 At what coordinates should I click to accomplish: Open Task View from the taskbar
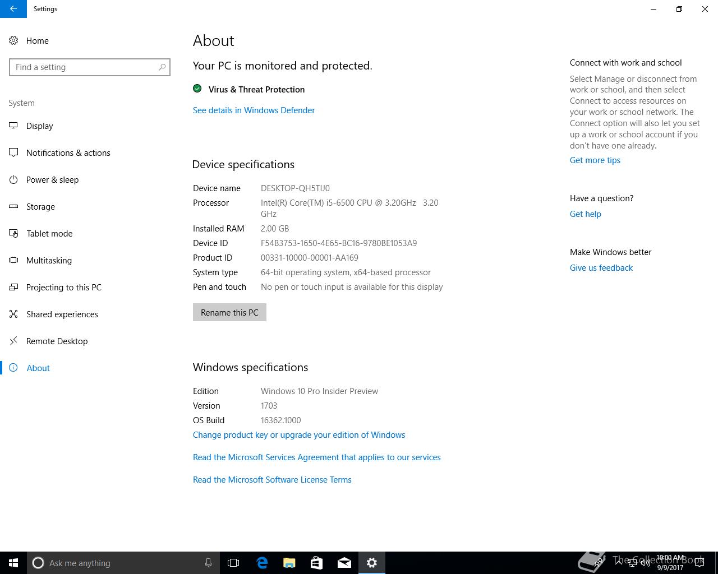click(x=233, y=563)
